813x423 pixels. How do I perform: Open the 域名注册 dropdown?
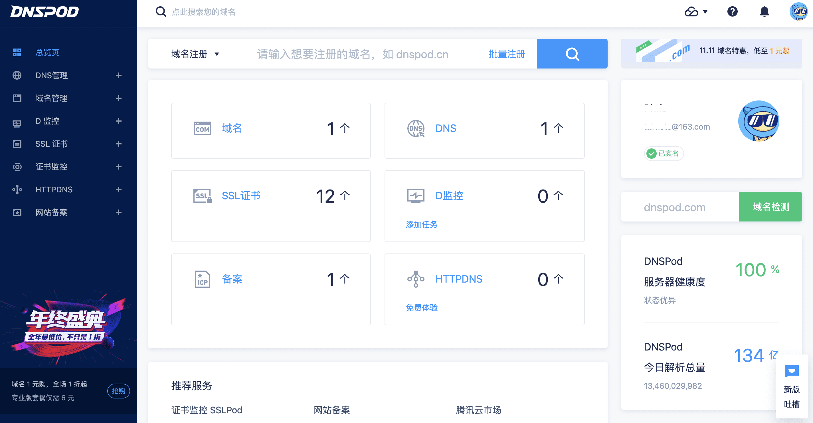[195, 54]
